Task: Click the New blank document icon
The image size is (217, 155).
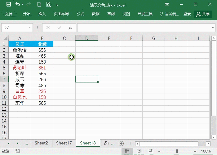Action: [x=39, y=4]
